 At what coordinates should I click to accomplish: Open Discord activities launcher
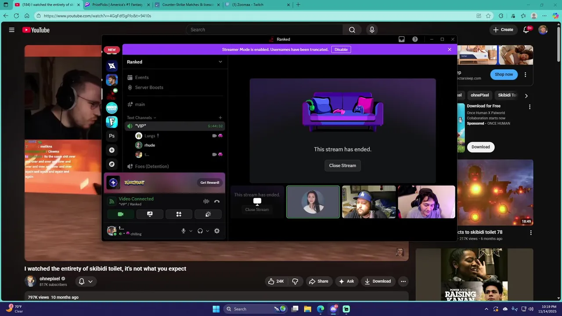(179, 214)
